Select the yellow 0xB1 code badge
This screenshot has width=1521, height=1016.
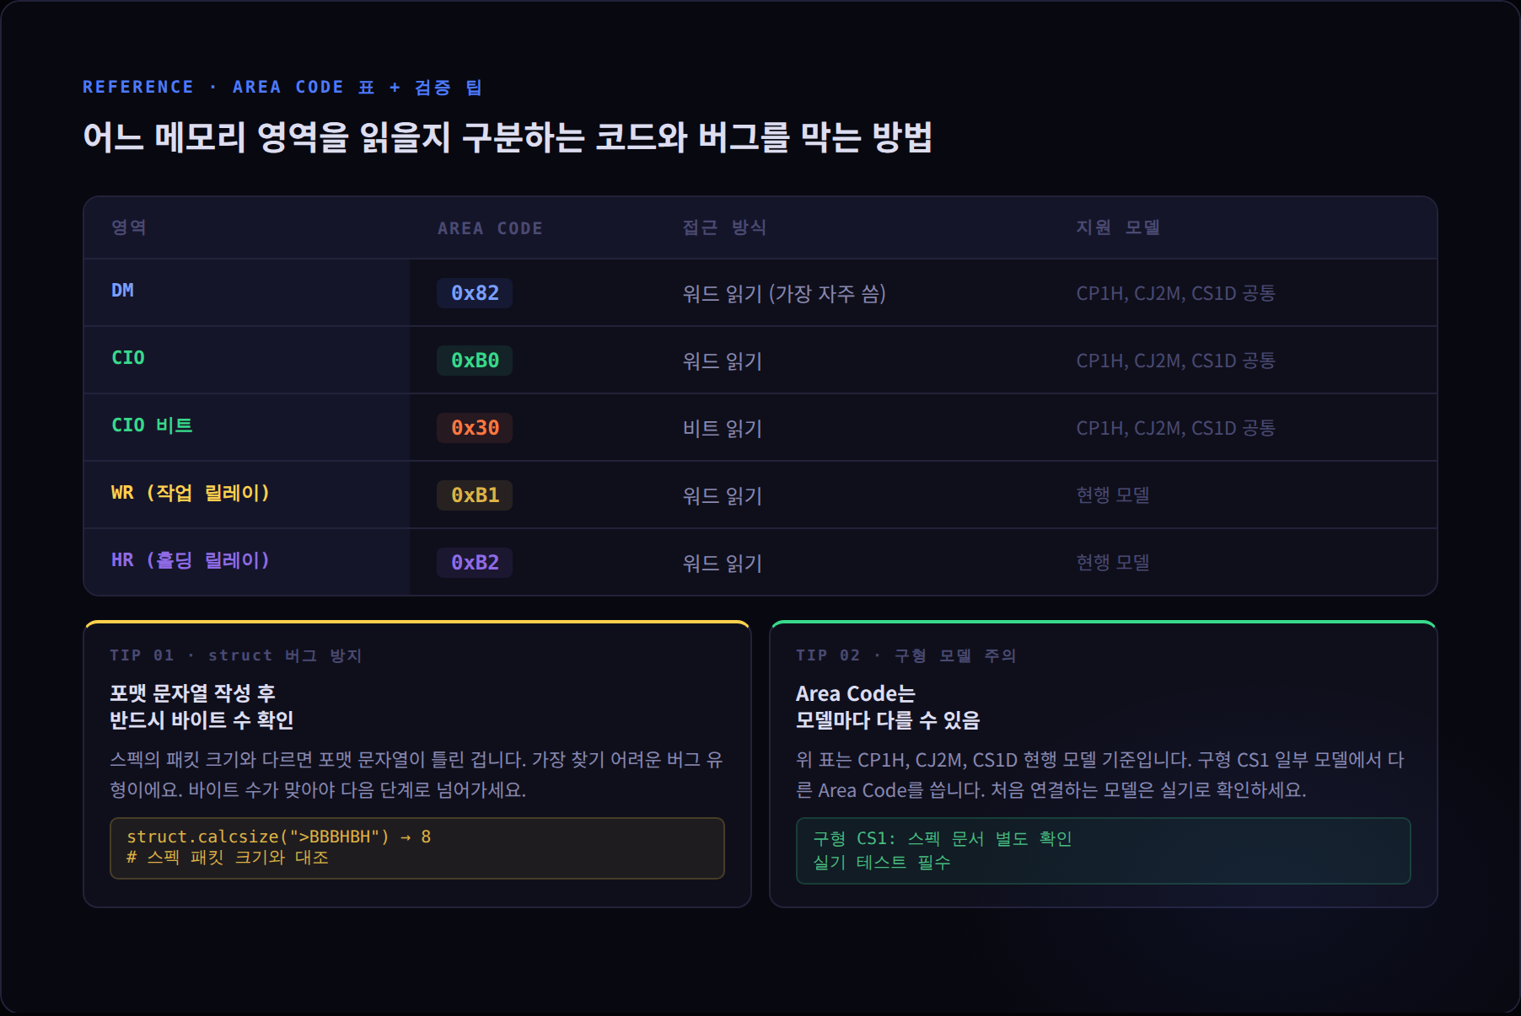coord(475,495)
